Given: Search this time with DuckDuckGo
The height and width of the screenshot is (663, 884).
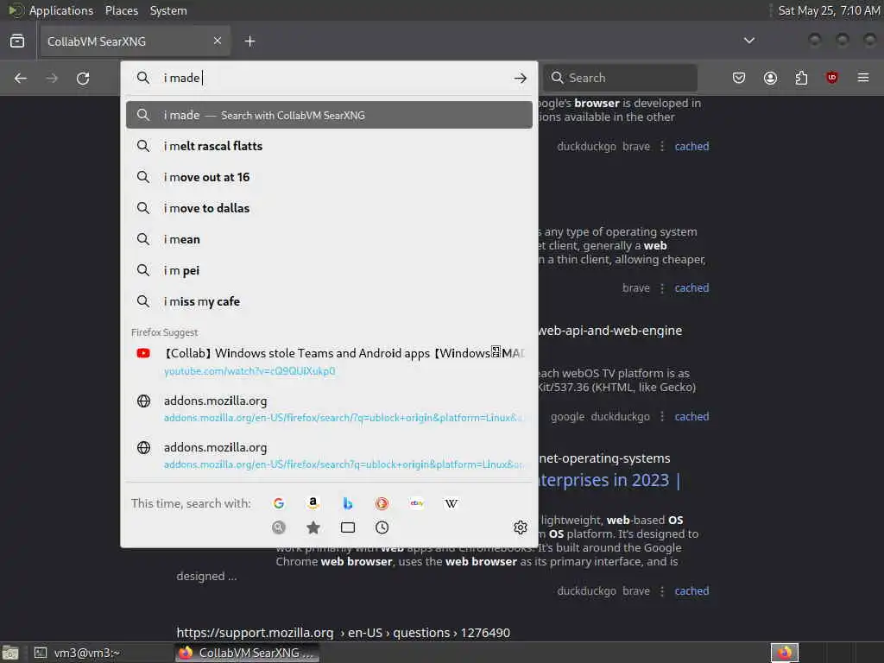Looking at the screenshot, I should (x=382, y=503).
